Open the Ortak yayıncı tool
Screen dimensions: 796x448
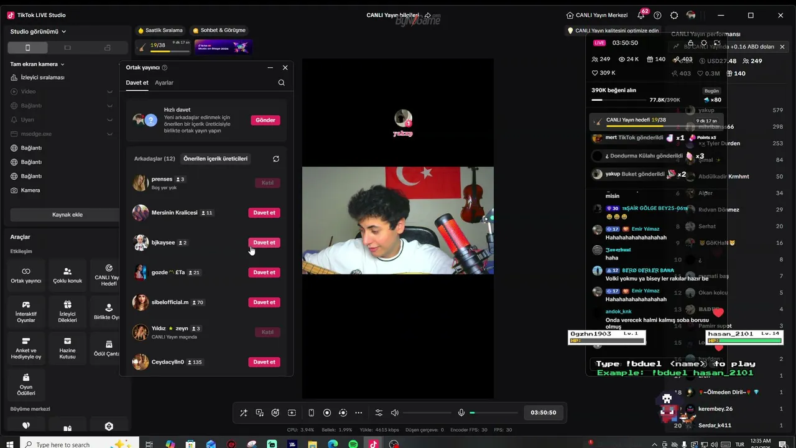(x=26, y=276)
